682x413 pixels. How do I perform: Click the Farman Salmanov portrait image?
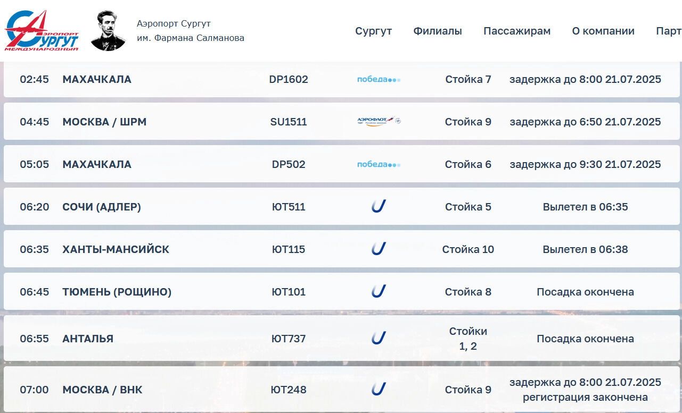[108, 31]
